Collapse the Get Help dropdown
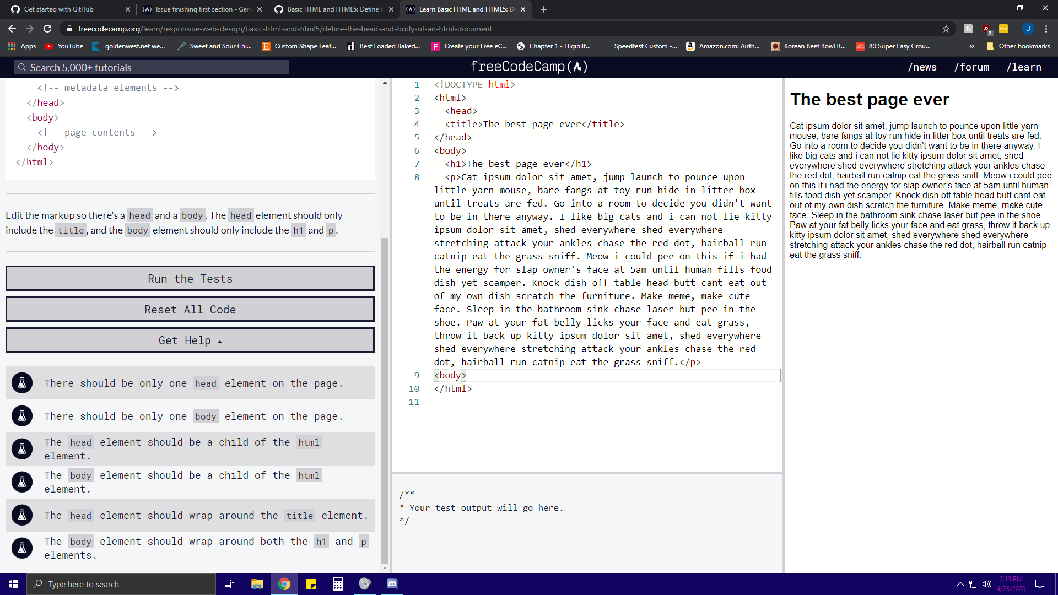Viewport: 1058px width, 595px height. click(190, 340)
